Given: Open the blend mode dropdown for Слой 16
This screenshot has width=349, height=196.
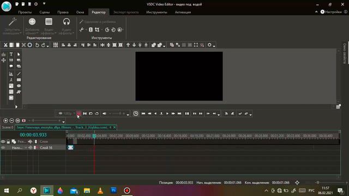Looking at the screenshot, I should coord(26,148).
